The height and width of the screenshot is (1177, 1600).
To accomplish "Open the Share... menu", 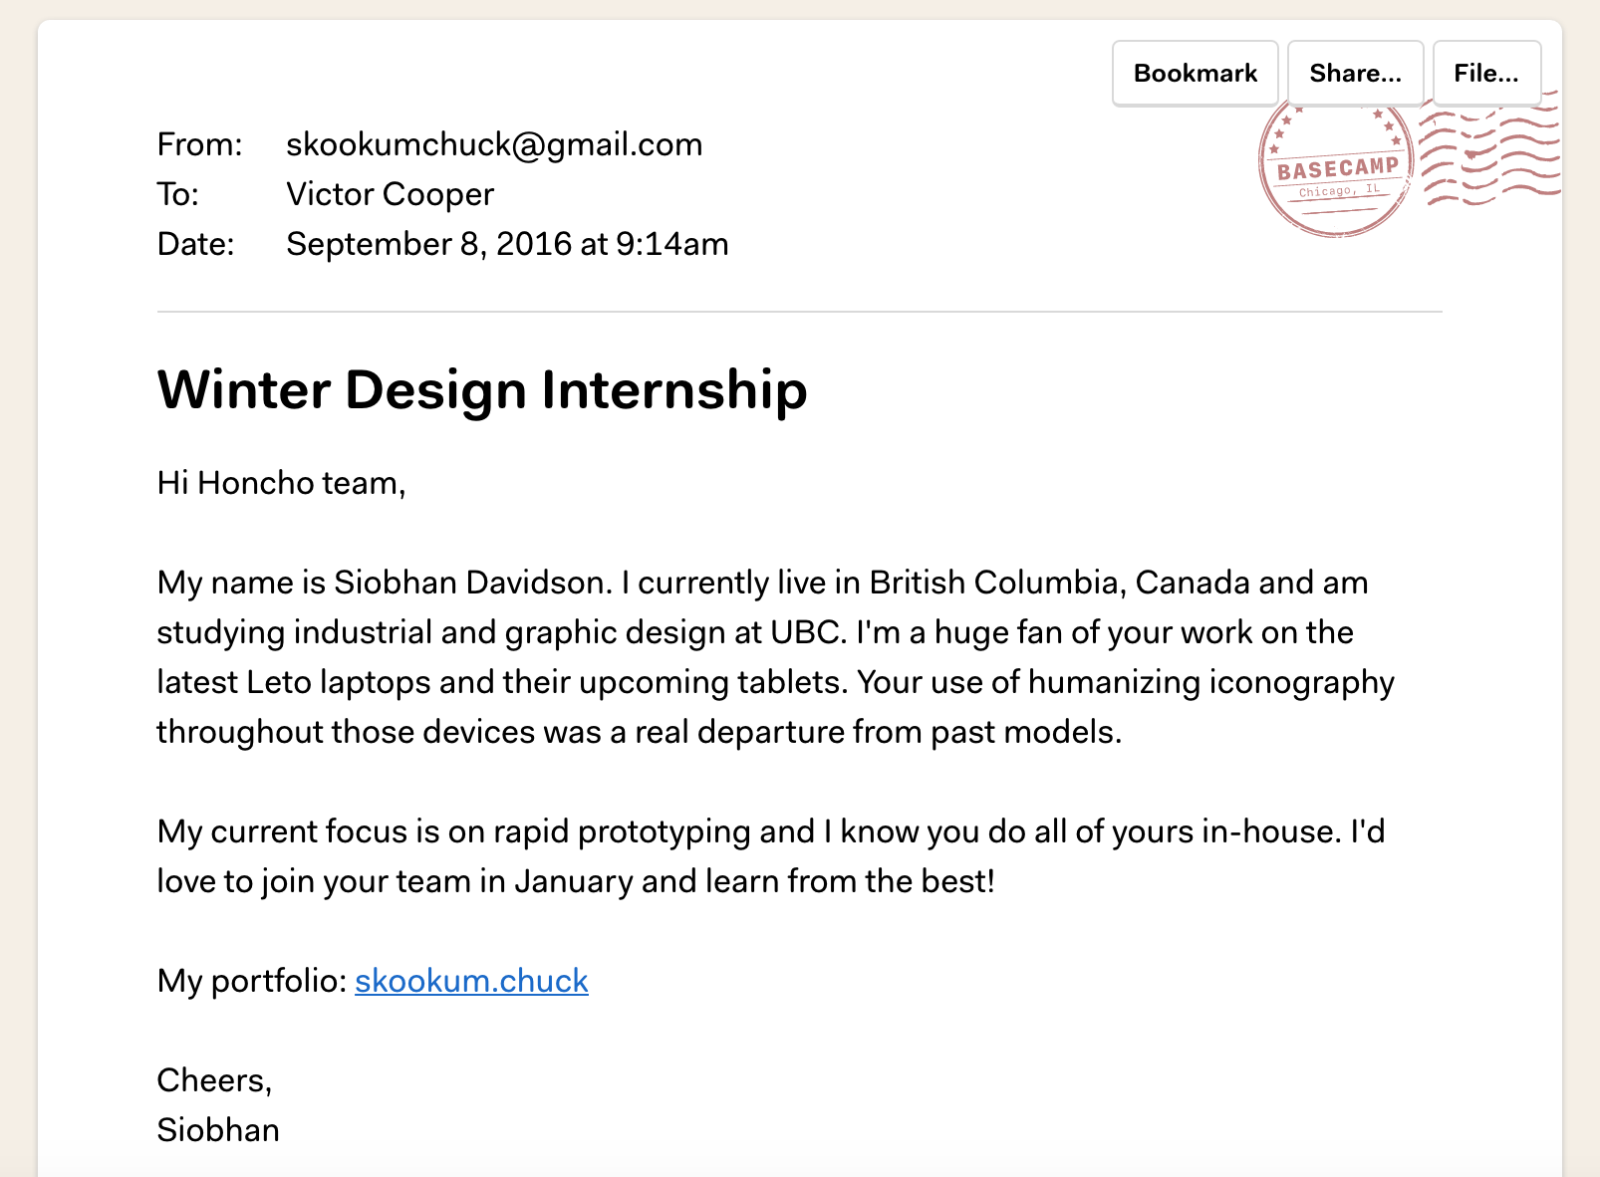I will [1355, 73].
